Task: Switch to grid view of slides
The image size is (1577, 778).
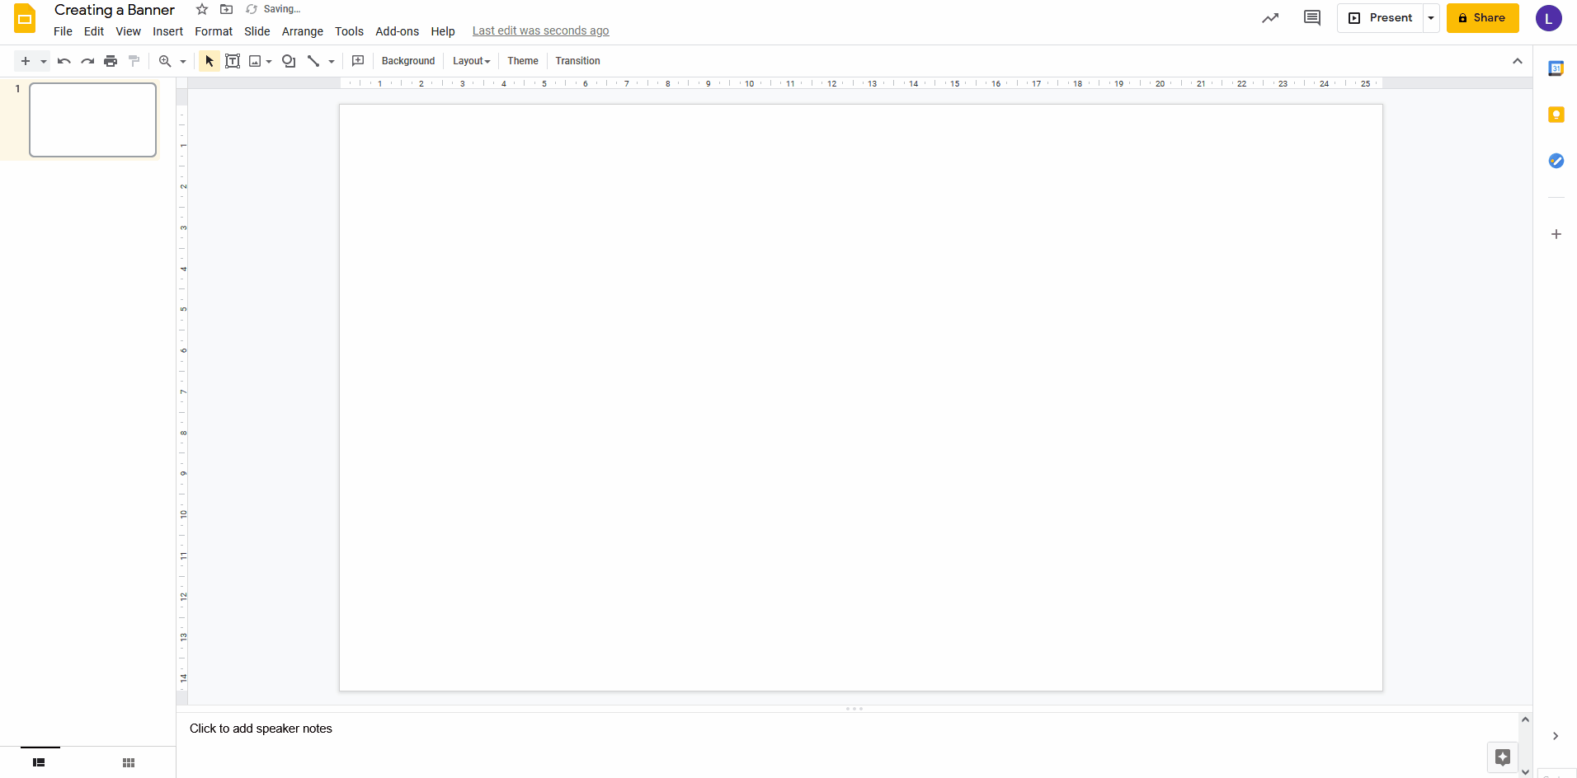Action: point(128,762)
